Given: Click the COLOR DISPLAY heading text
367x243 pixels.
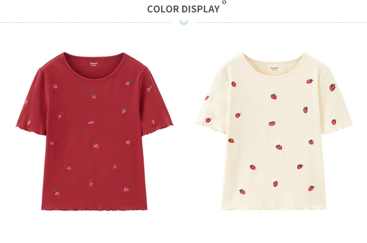Looking at the screenshot, I should point(183,9).
